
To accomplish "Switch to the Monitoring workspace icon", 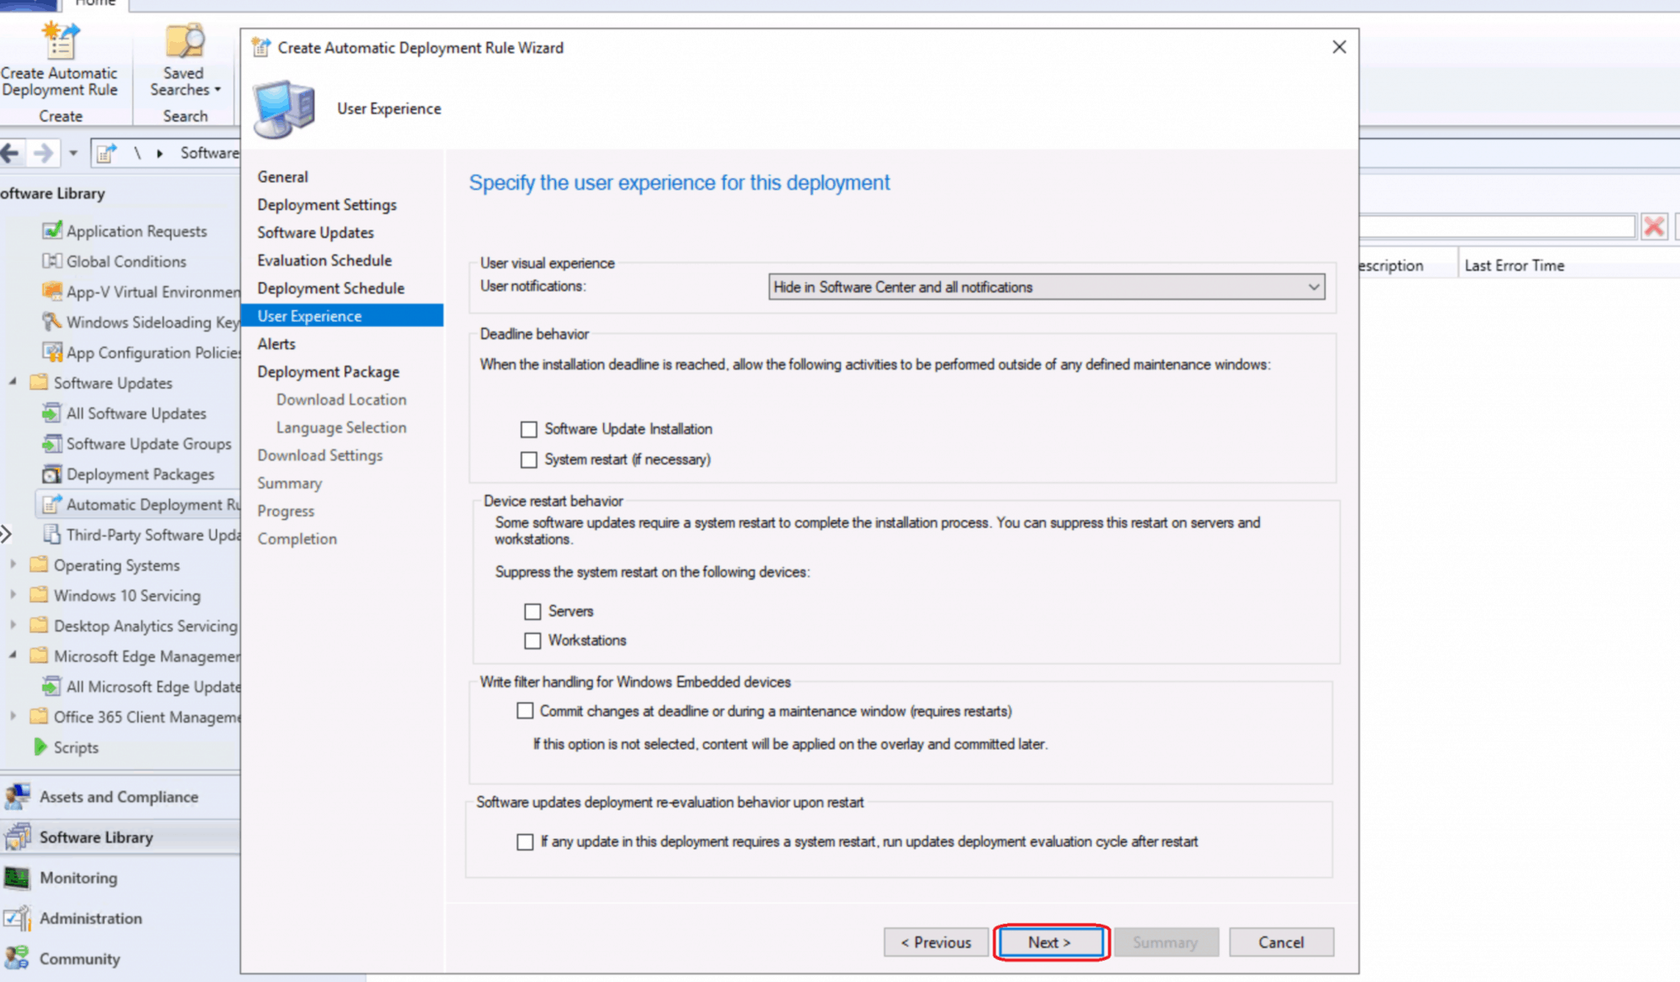I will (17, 878).
